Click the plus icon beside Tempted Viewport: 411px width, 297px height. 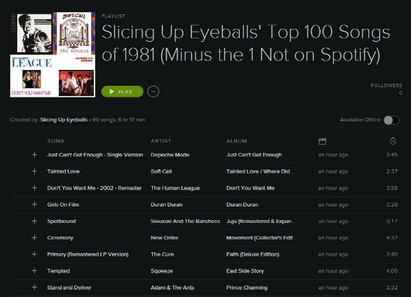(34, 271)
